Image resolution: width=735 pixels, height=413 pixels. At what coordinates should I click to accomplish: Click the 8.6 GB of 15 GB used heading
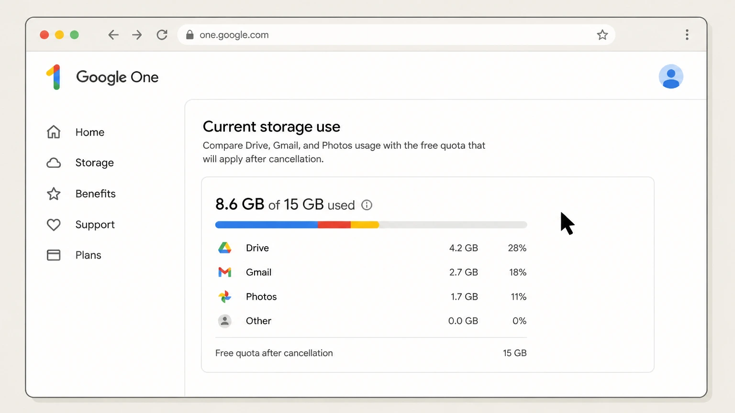point(285,205)
